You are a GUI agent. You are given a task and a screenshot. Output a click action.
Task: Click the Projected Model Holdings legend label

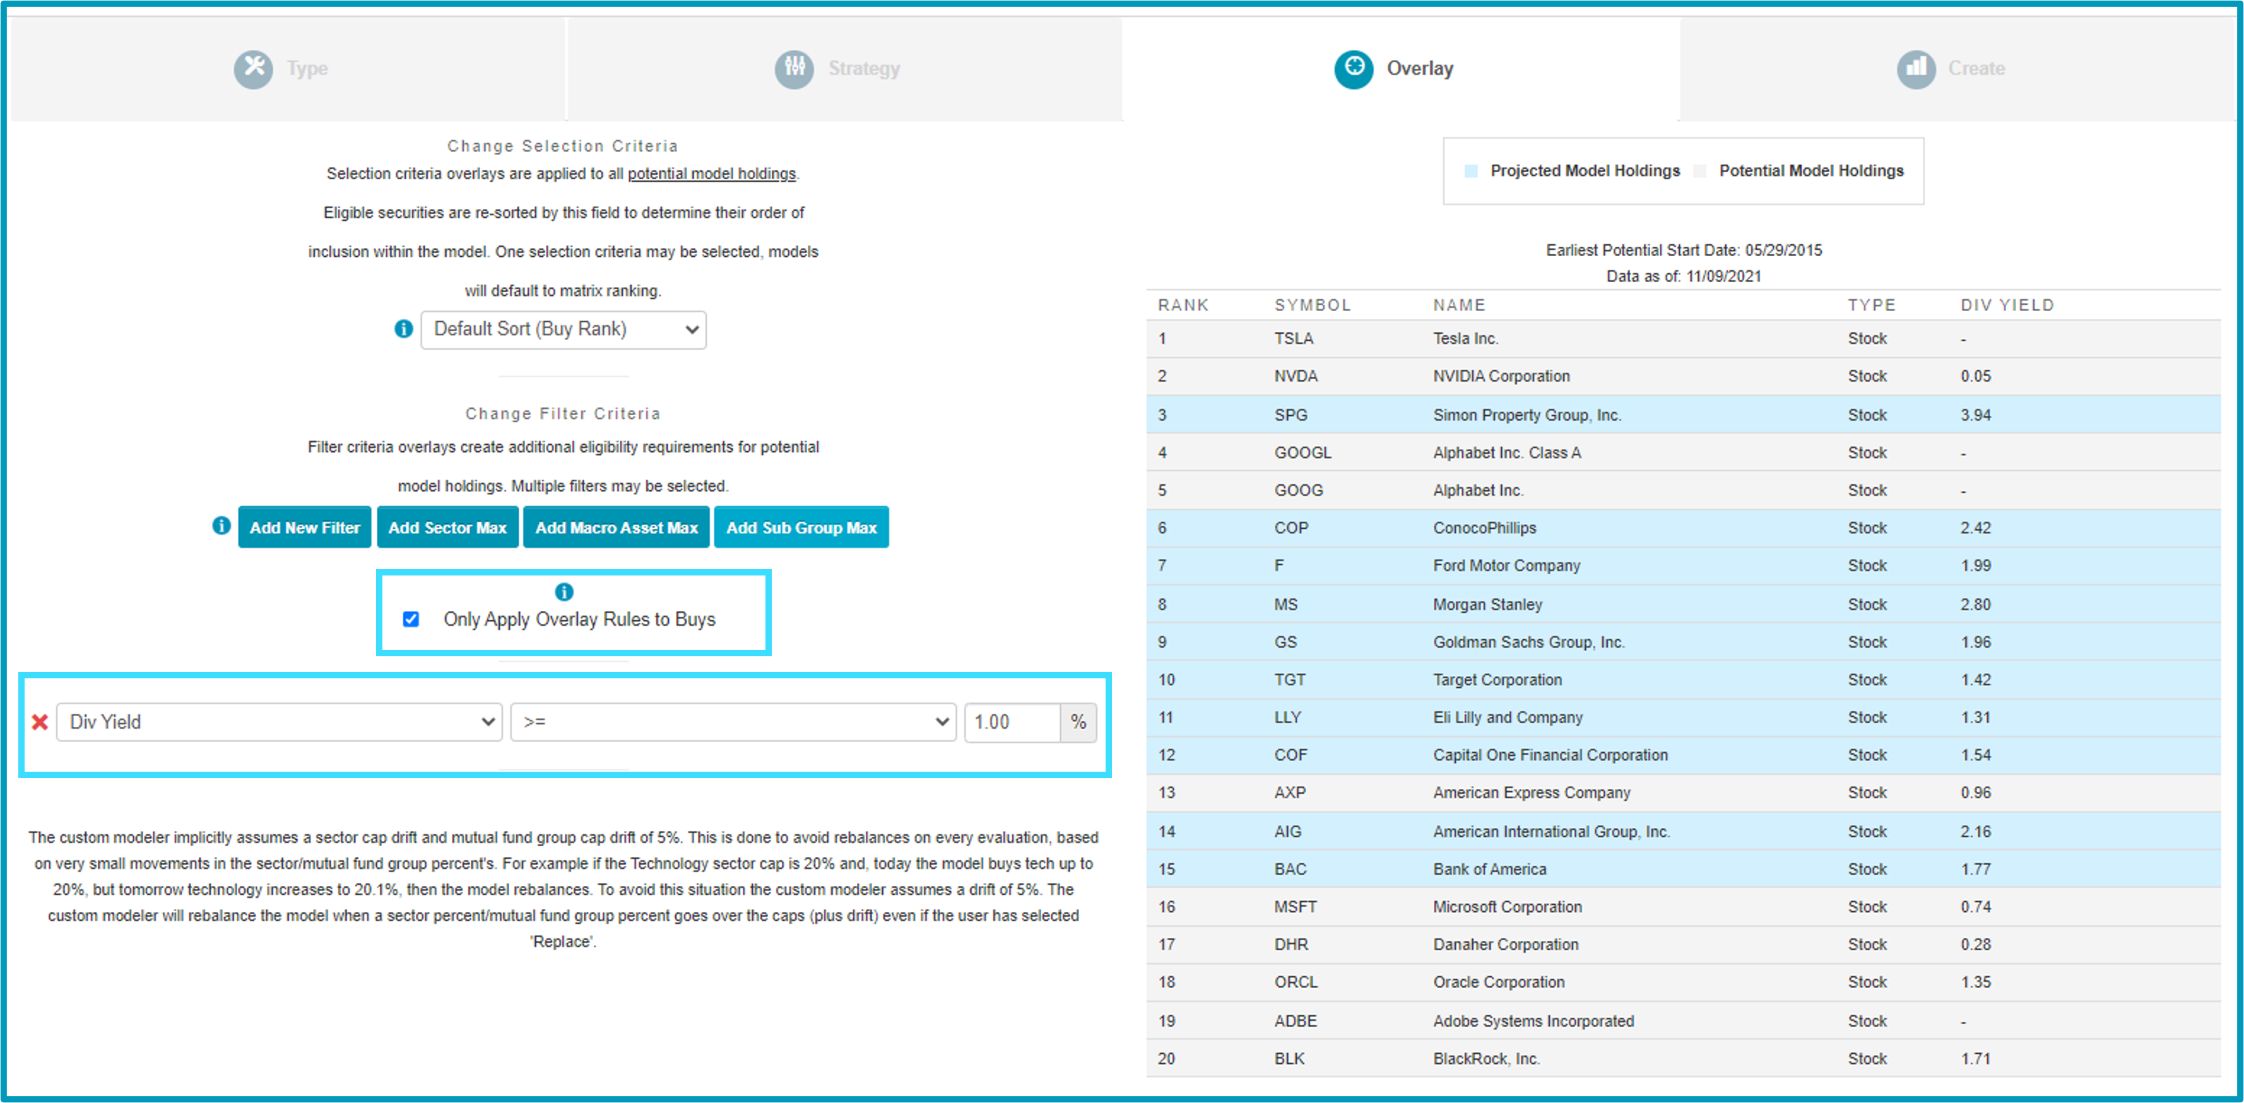point(1585,171)
